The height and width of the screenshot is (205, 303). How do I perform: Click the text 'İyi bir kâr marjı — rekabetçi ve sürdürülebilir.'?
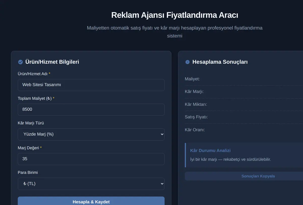(x=231, y=159)
